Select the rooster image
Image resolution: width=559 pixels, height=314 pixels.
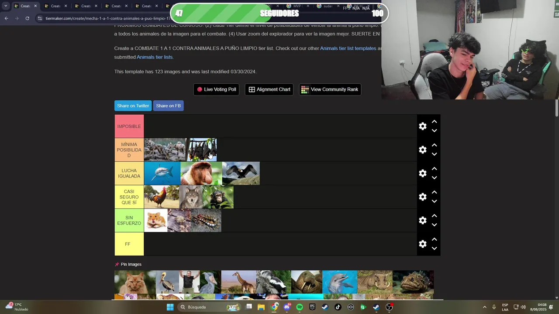[162, 197]
